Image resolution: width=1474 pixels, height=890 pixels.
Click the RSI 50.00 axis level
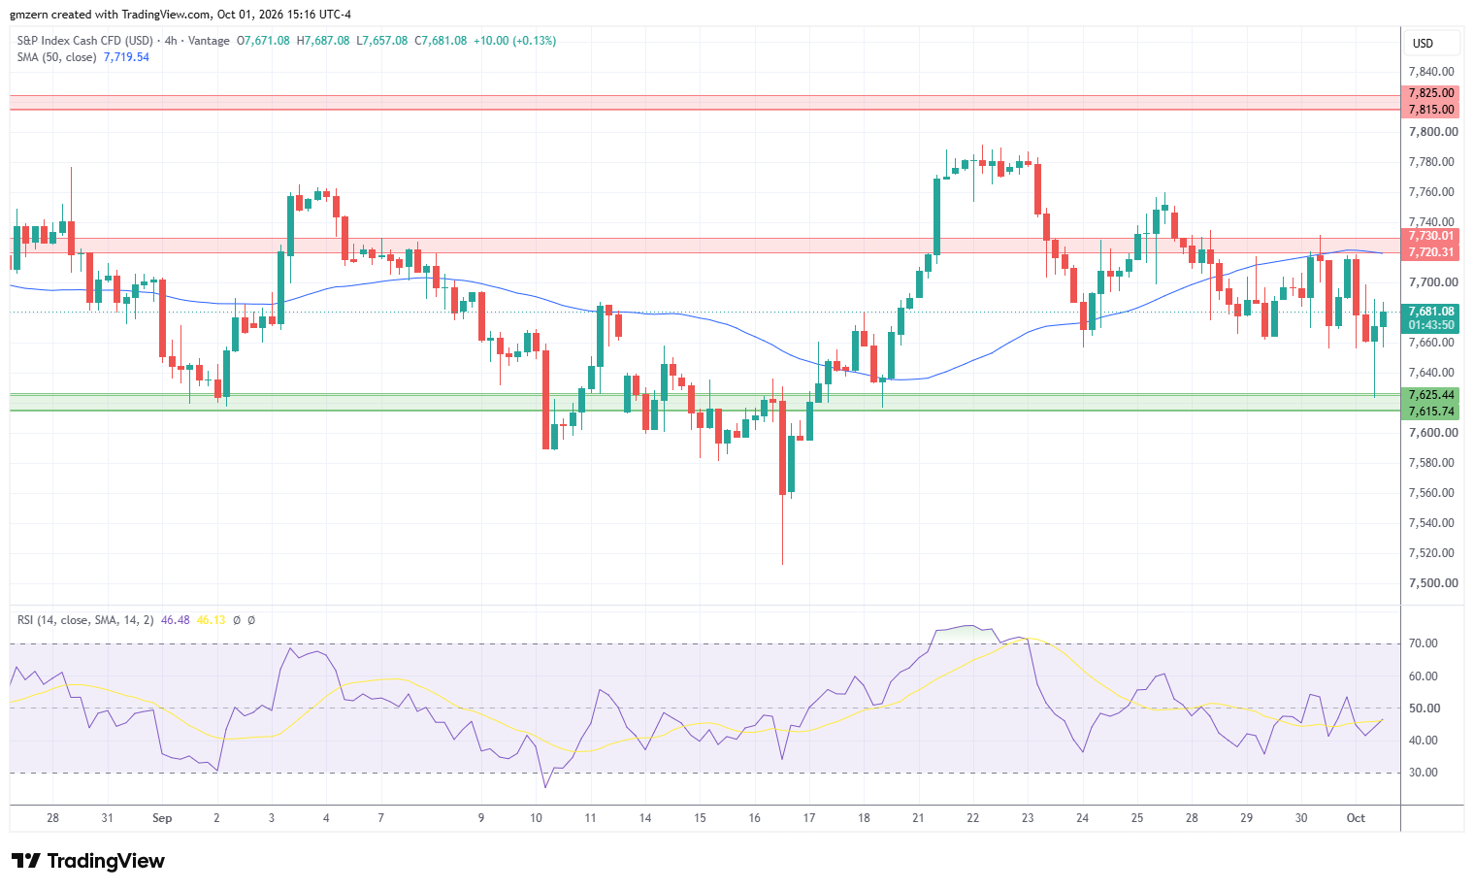coord(1423,709)
